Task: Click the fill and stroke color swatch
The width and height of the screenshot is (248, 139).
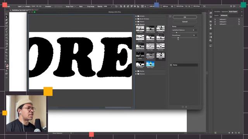Action: click(x=7, y=66)
